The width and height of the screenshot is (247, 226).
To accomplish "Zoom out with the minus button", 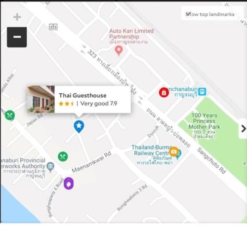I will tap(17, 37).
